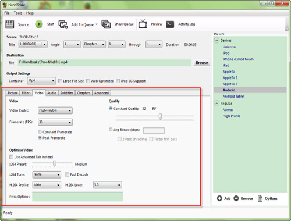Click the Constant Quality slider handle

[160, 116]
